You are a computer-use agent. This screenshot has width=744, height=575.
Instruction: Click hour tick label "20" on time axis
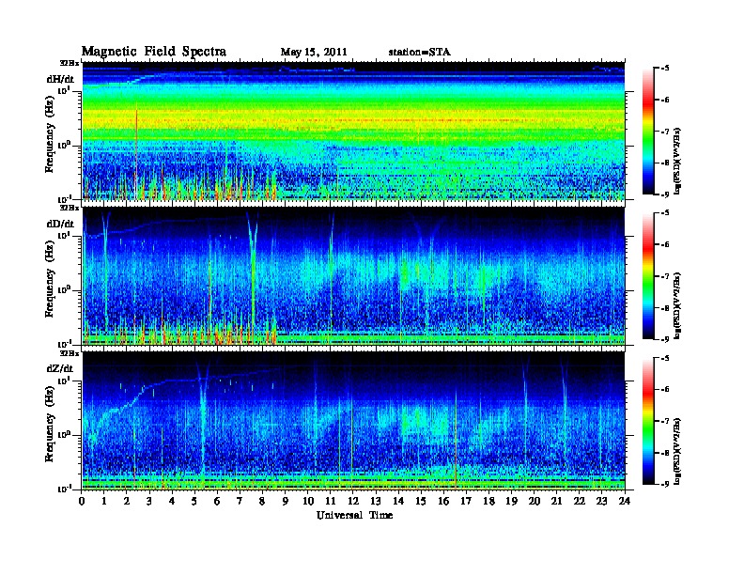(x=534, y=501)
